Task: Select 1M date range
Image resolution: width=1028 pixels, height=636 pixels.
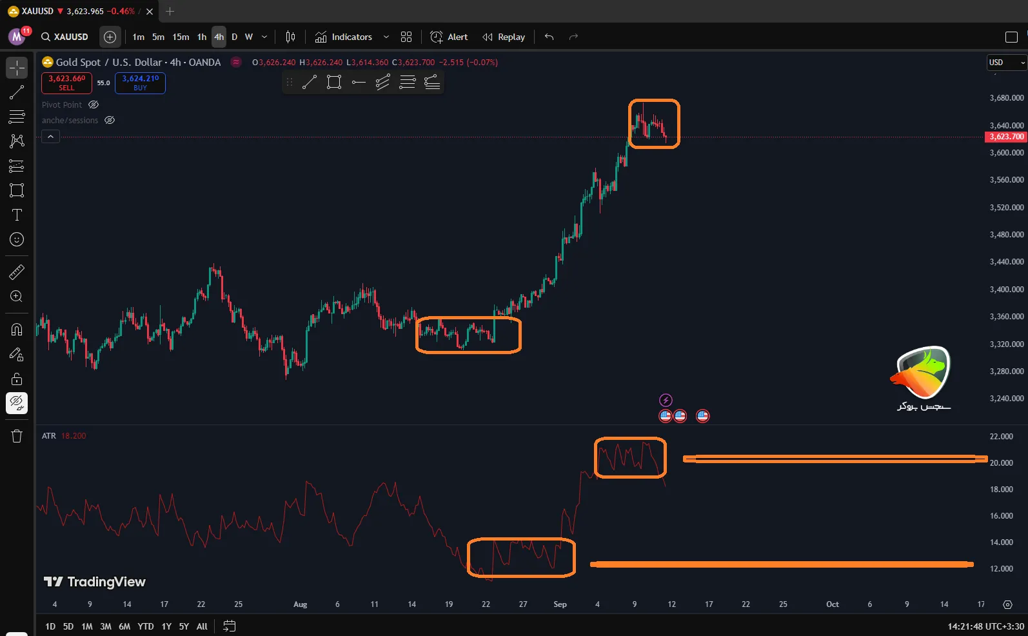Action: (87, 626)
